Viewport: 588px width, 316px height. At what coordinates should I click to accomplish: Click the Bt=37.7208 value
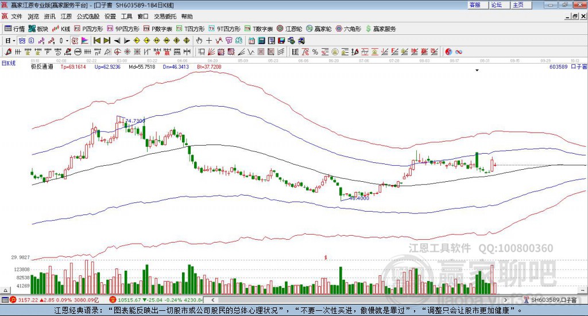tap(209, 67)
